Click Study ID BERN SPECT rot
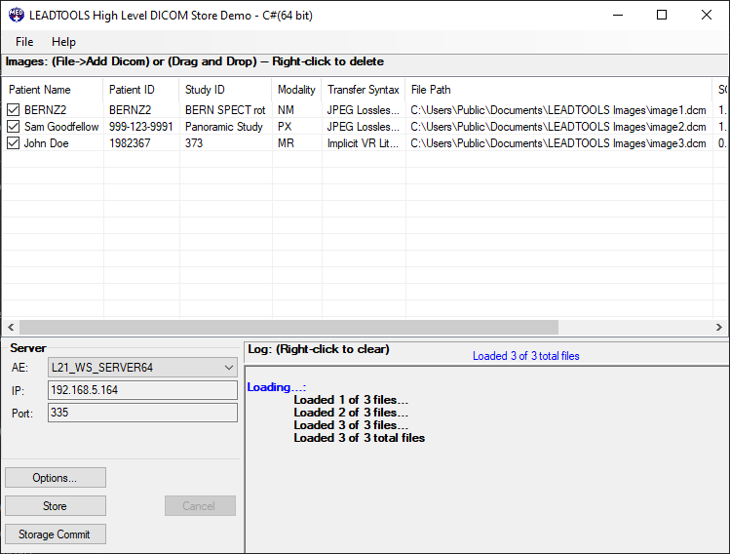730x554 pixels. [225, 110]
